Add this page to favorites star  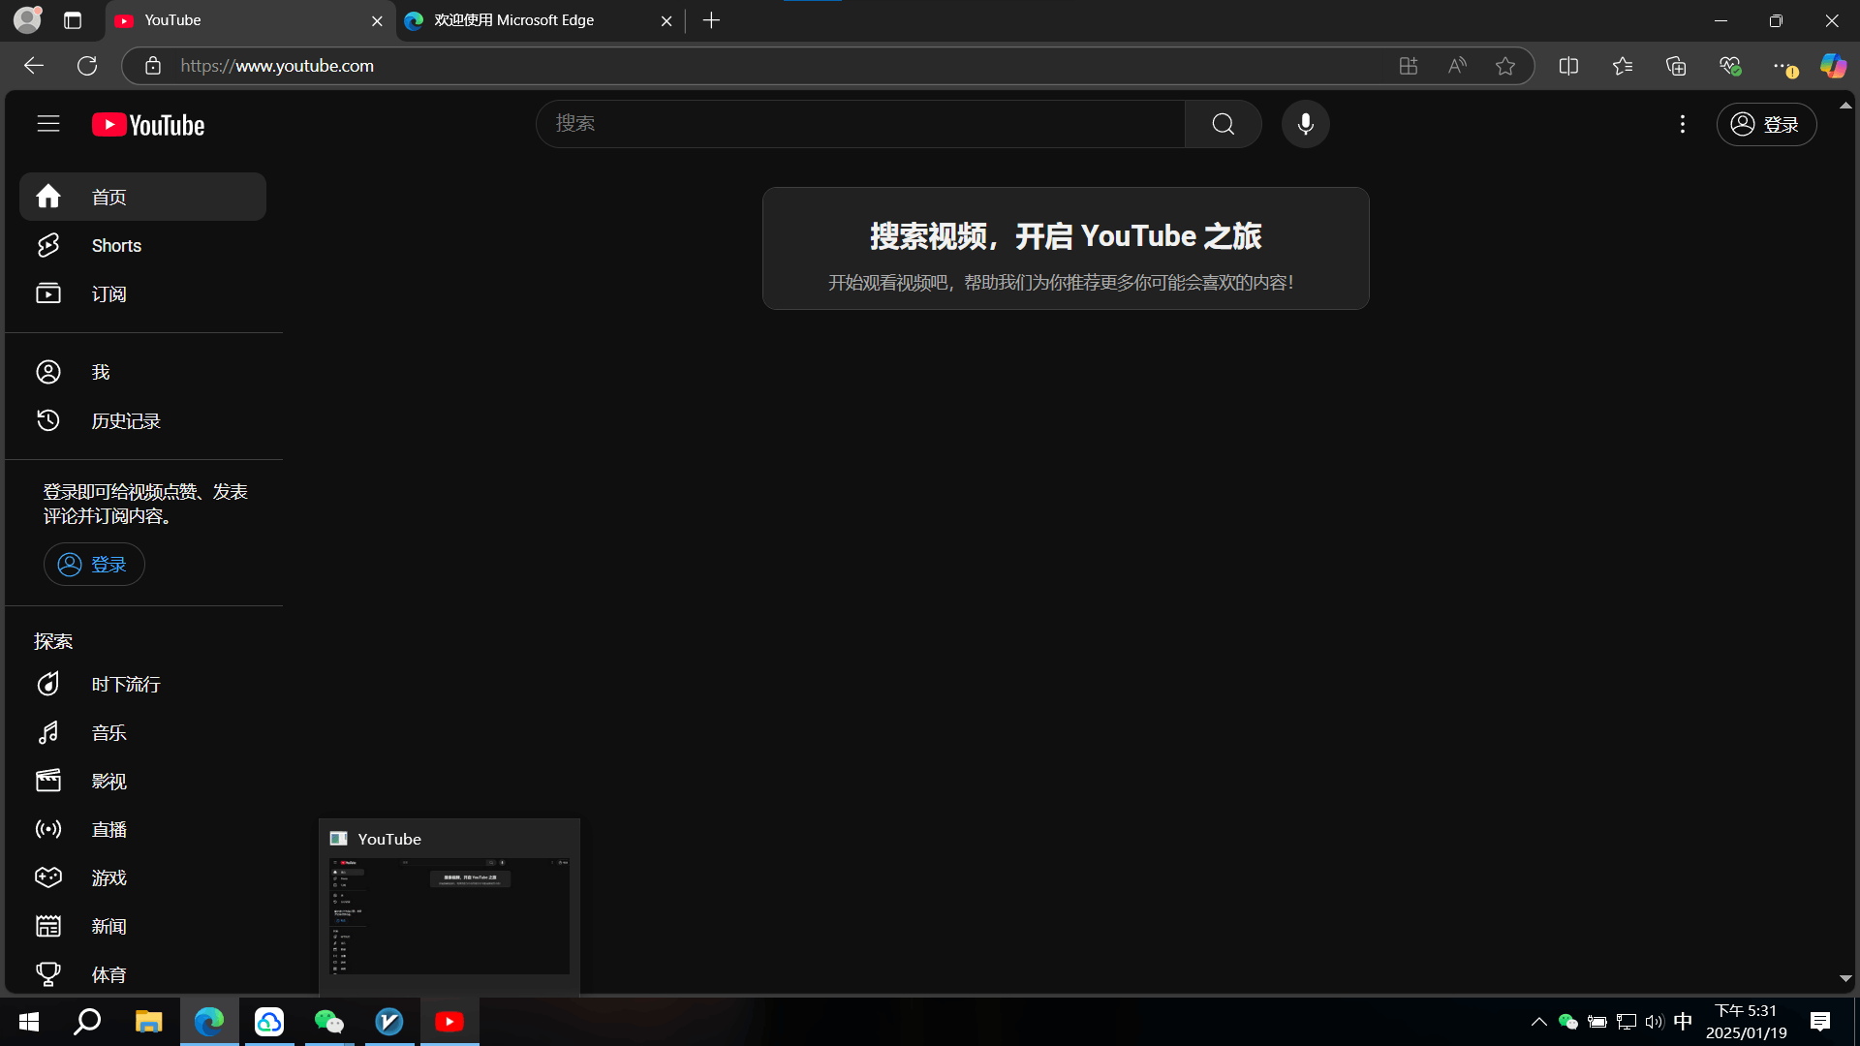[x=1504, y=66]
